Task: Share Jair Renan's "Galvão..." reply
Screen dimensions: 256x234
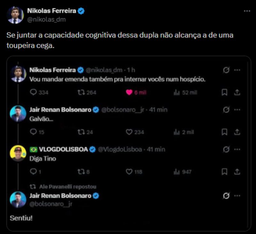Action: [x=237, y=132]
